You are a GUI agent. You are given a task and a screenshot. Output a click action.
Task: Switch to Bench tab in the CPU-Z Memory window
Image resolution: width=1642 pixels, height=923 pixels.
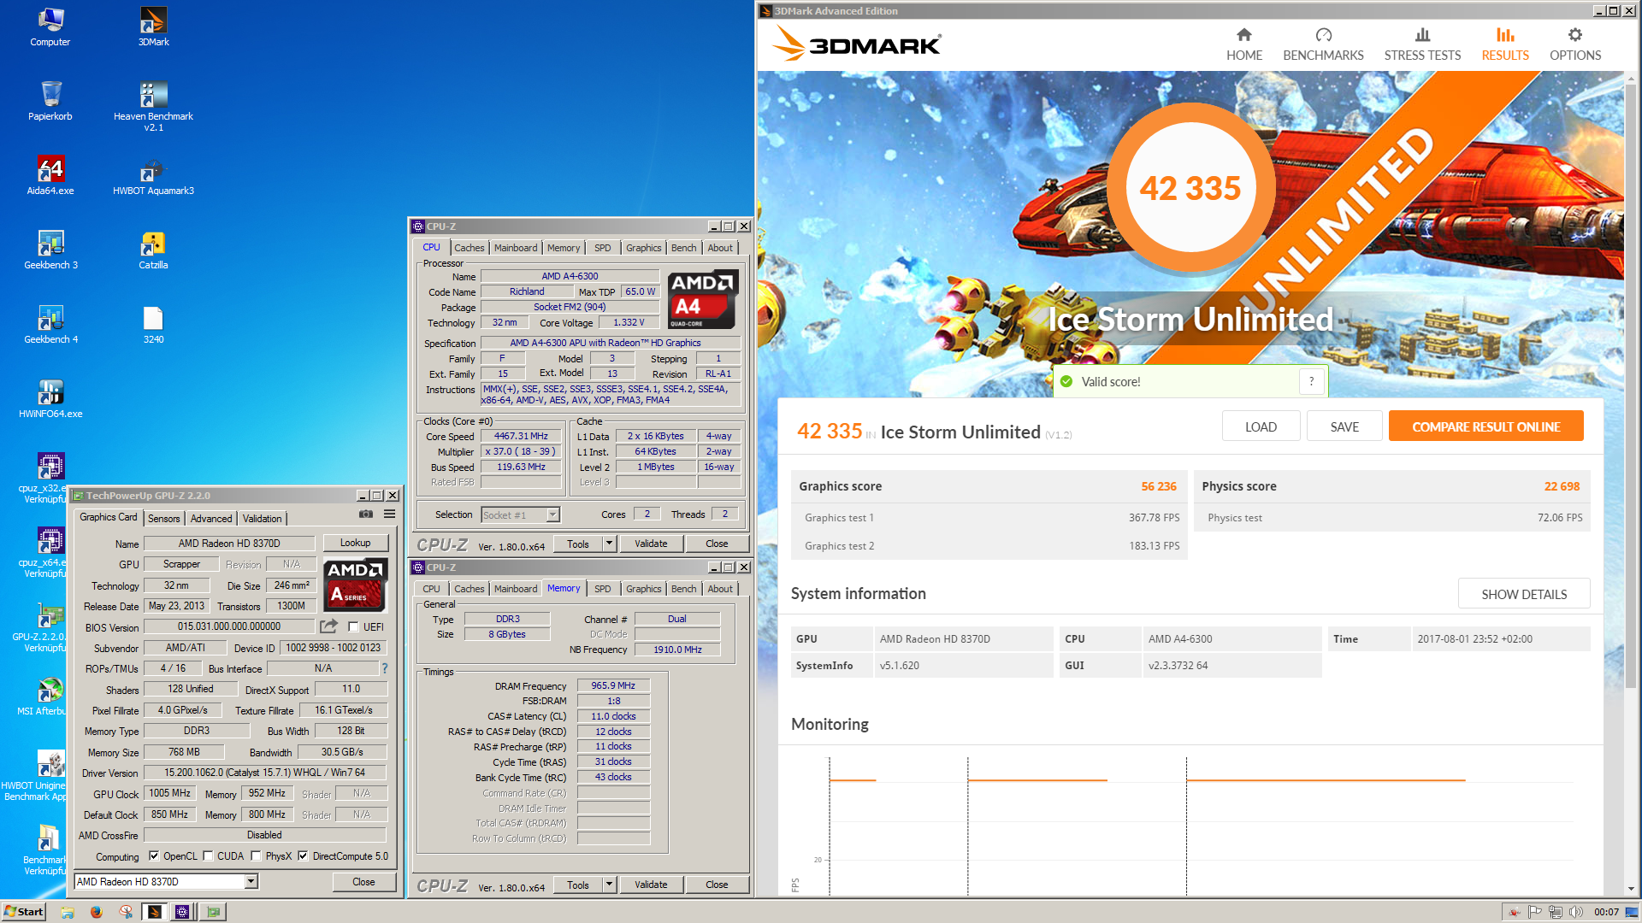[683, 589]
